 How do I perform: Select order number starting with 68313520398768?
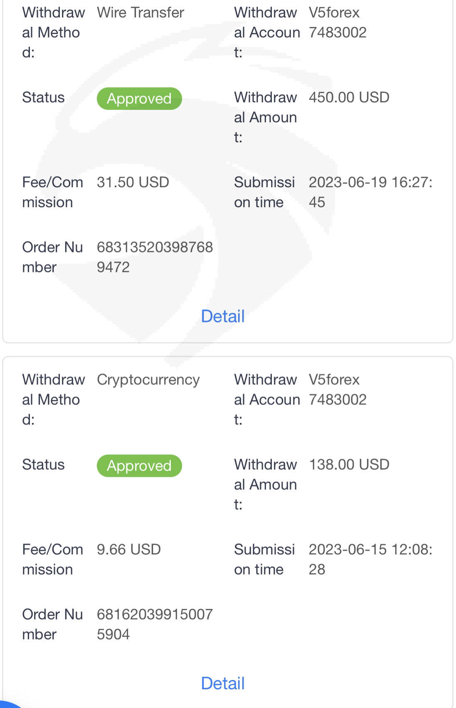pos(155,257)
